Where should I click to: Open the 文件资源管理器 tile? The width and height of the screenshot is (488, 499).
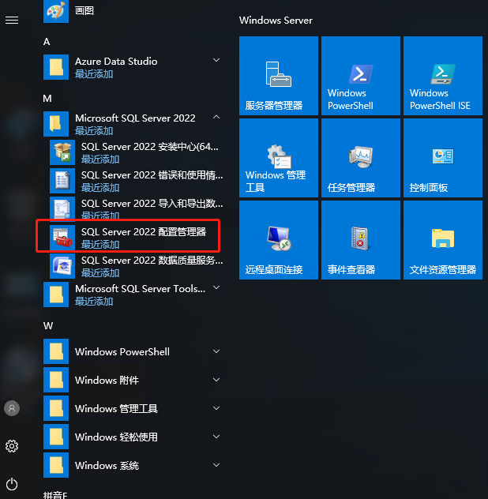coord(443,240)
